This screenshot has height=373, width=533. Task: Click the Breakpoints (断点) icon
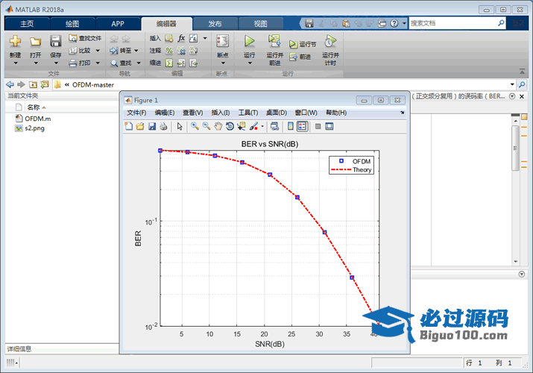pos(223,41)
